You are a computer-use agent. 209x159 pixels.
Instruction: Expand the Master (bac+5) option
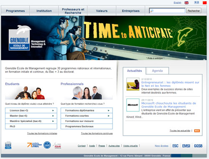click(x=31, y=116)
